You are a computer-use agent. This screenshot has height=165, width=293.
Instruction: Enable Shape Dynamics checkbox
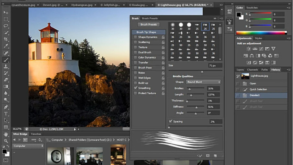(x=135, y=37)
